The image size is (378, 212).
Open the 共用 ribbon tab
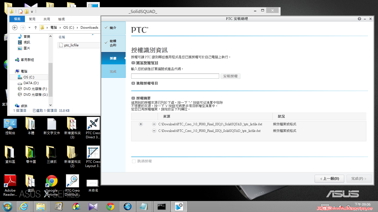tap(47, 19)
